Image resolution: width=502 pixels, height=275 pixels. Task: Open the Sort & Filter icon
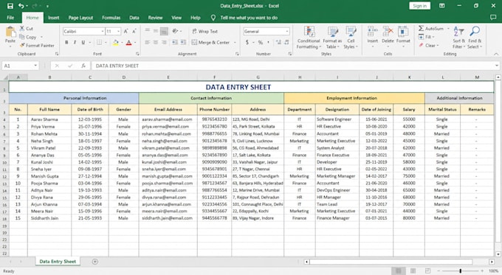point(458,32)
